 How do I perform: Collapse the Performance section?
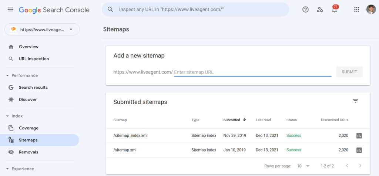tap(8, 75)
